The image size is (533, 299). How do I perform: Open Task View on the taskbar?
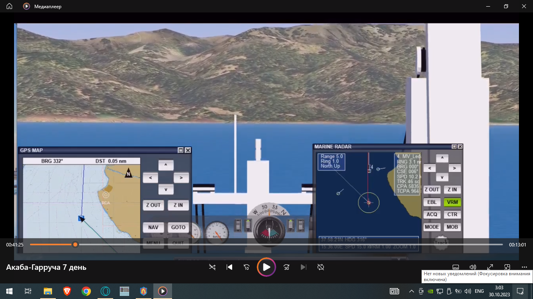pyautogui.click(x=28, y=291)
